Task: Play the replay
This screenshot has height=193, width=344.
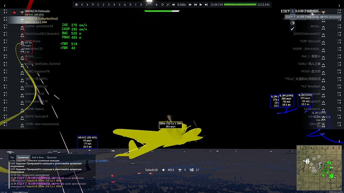Action: [x=201, y=4]
